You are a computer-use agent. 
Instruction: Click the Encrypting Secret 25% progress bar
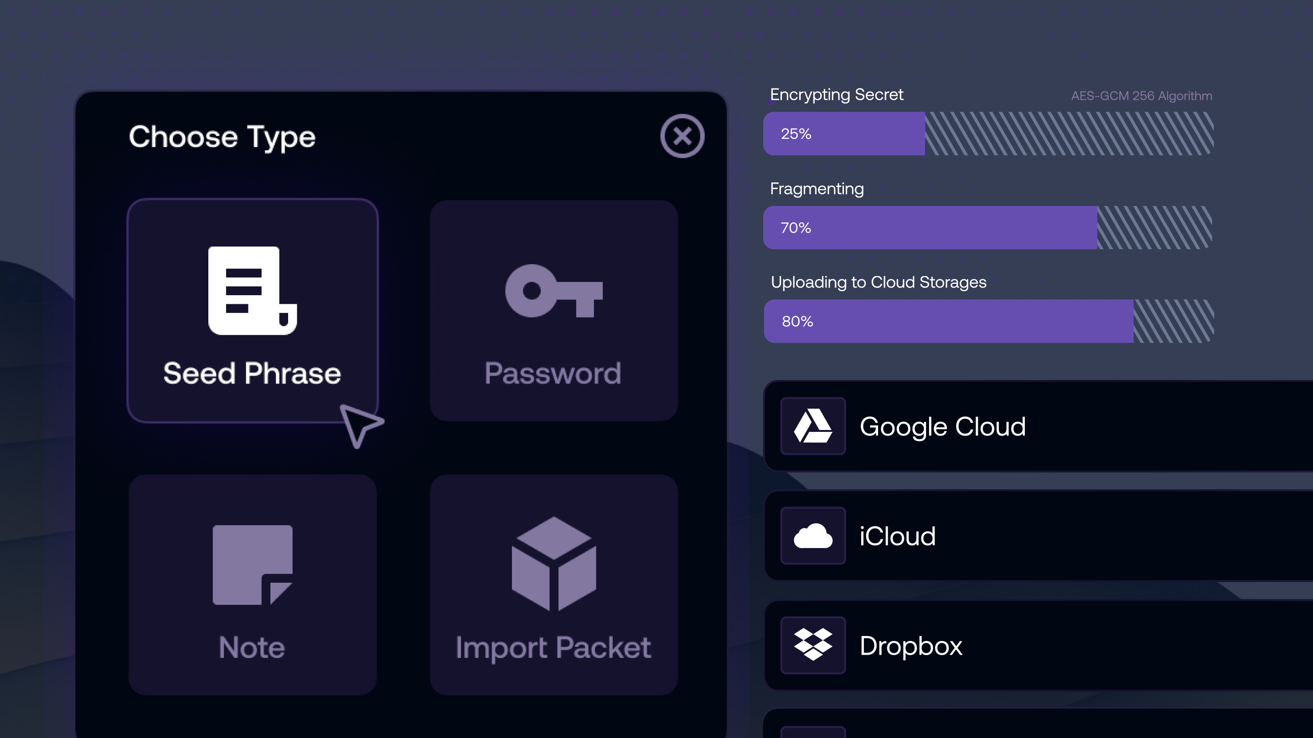[988, 133]
